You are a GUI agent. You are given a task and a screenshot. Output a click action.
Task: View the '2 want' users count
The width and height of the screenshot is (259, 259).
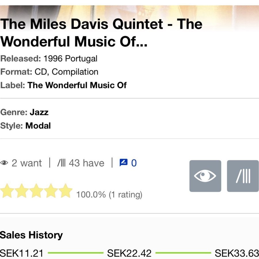click(x=26, y=163)
